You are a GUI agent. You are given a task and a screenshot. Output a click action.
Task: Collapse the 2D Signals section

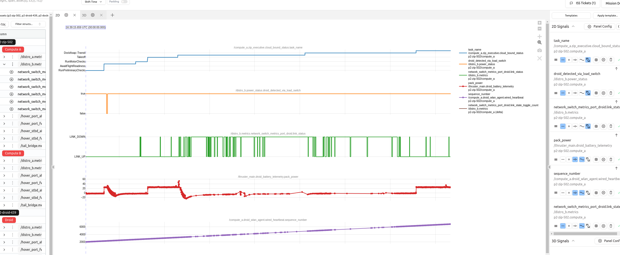point(573,26)
